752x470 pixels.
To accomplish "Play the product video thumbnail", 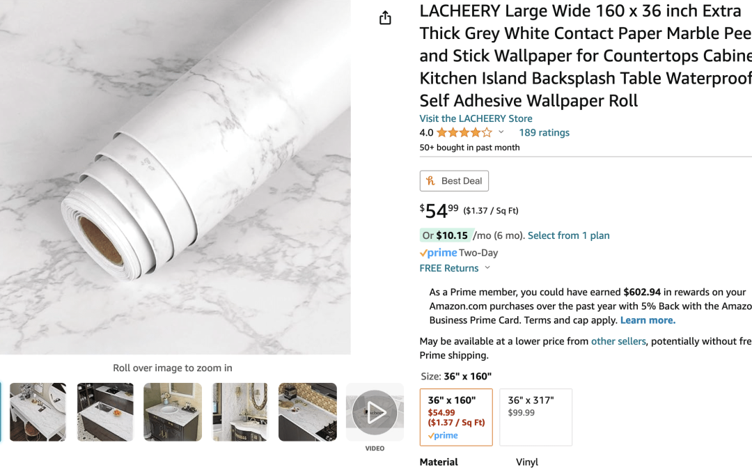I will click(x=375, y=412).
